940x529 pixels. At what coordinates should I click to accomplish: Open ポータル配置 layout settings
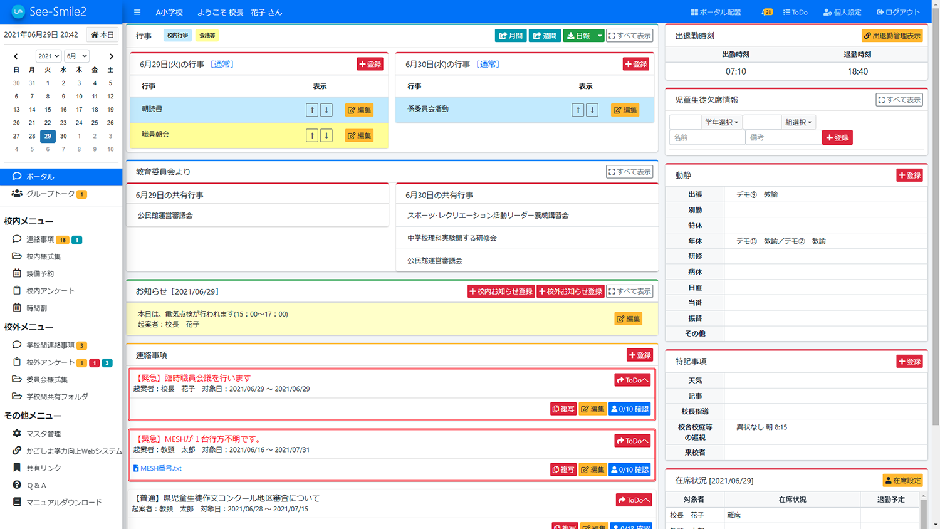coord(716,12)
